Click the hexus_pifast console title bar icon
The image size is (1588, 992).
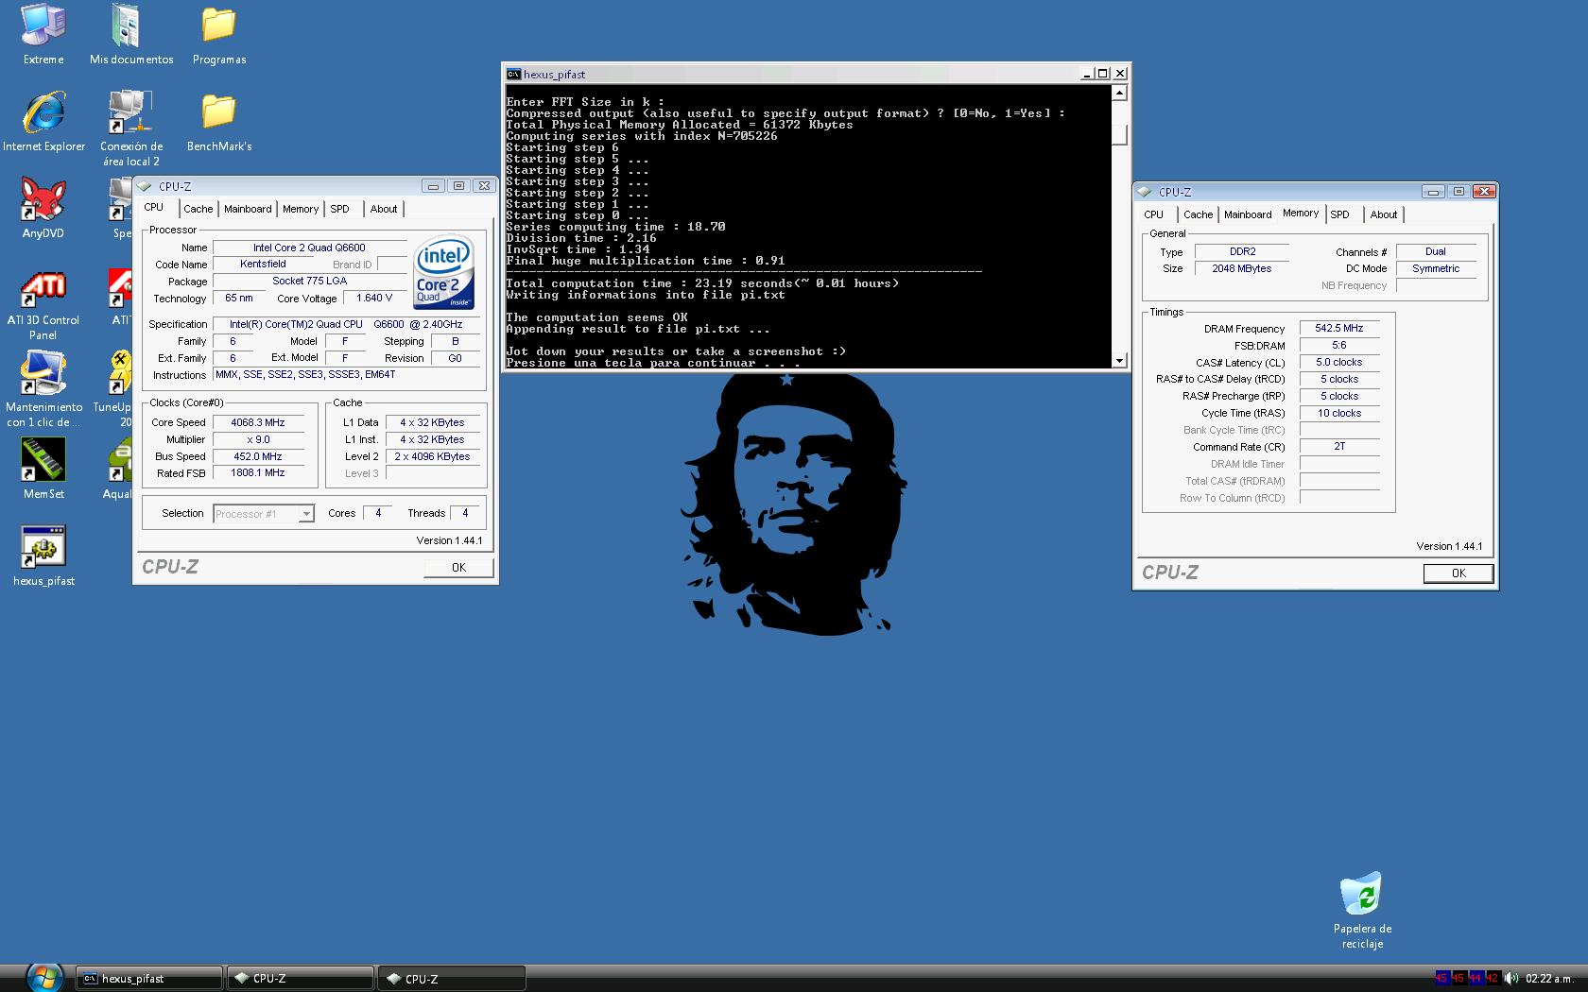[x=513, y=74]
